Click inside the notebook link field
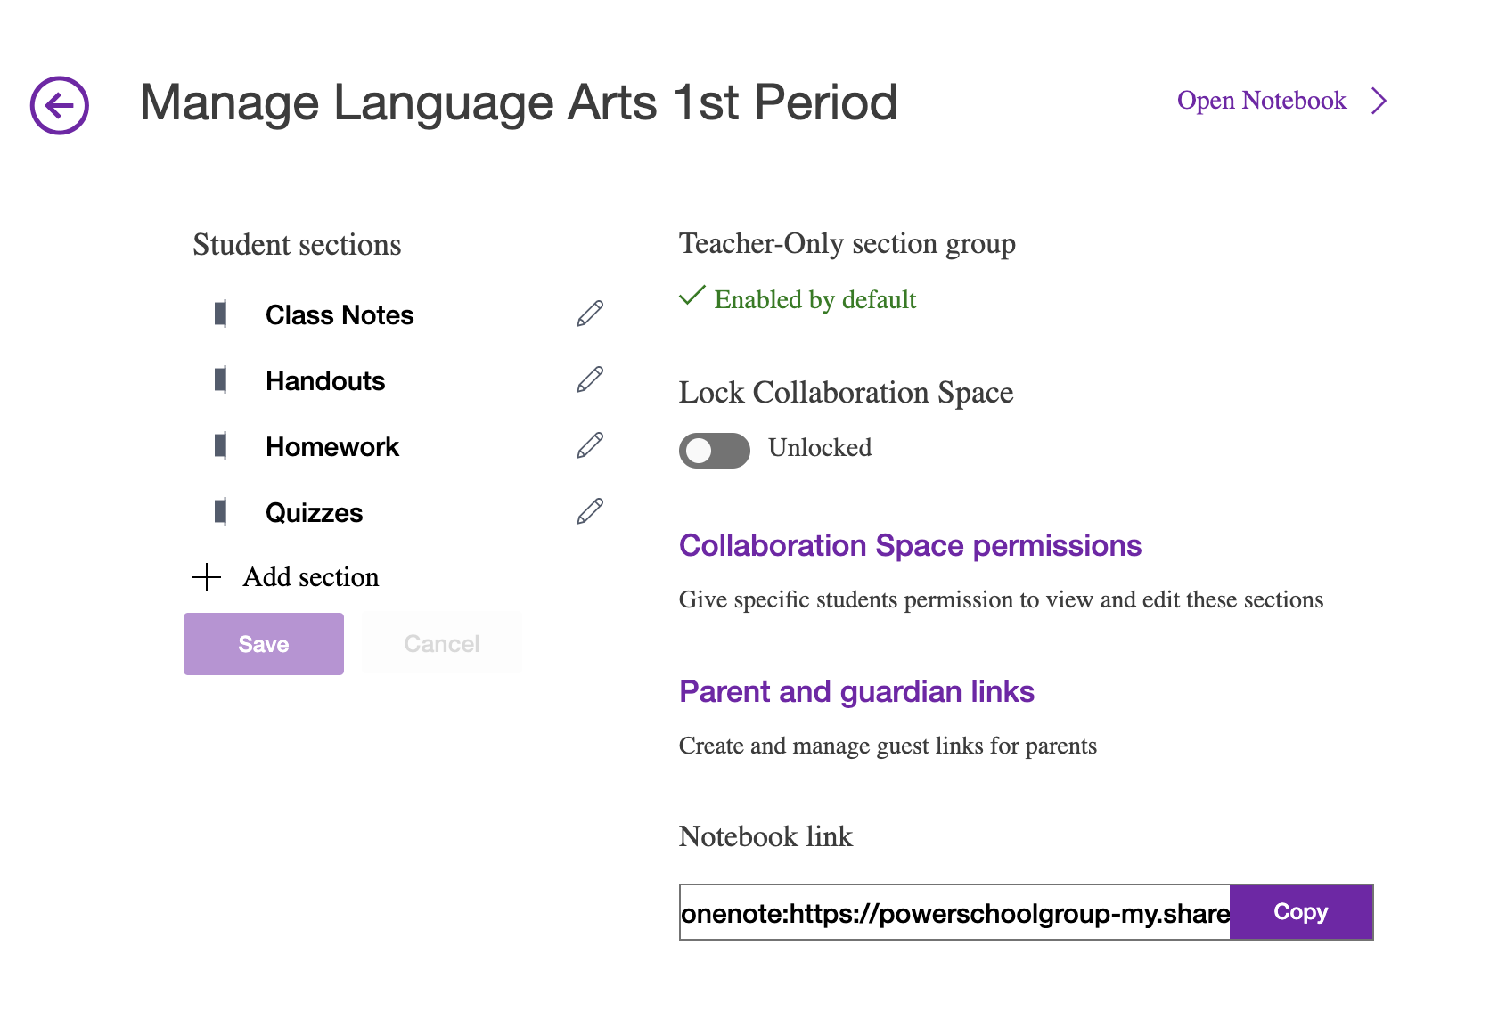 point(954,913)
